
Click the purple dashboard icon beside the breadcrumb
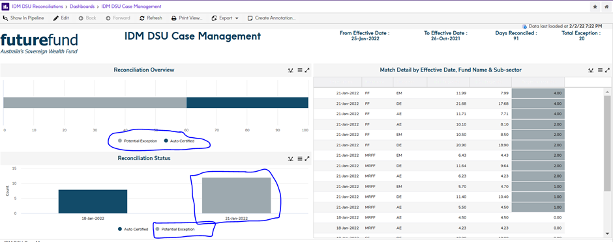pos(5,7)
